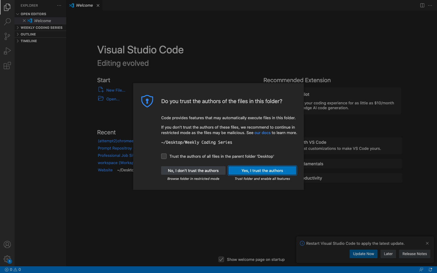This screenshot has height=273, width=437.
Task: Click the notifications bell in status bar
Action: (430, 270)
